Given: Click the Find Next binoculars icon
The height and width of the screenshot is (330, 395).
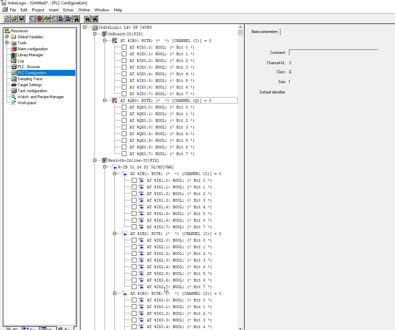Looking at the screenshot, I should (95, 19).
